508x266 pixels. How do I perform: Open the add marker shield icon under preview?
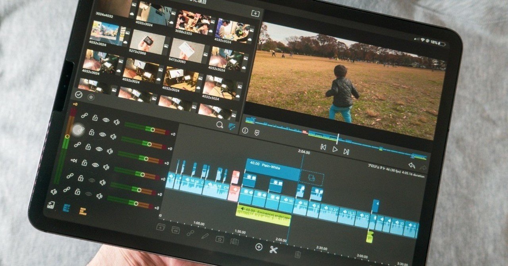point(257,133)
